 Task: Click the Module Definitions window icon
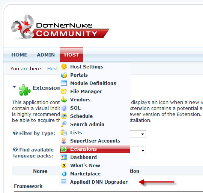[x=64, y=83]
